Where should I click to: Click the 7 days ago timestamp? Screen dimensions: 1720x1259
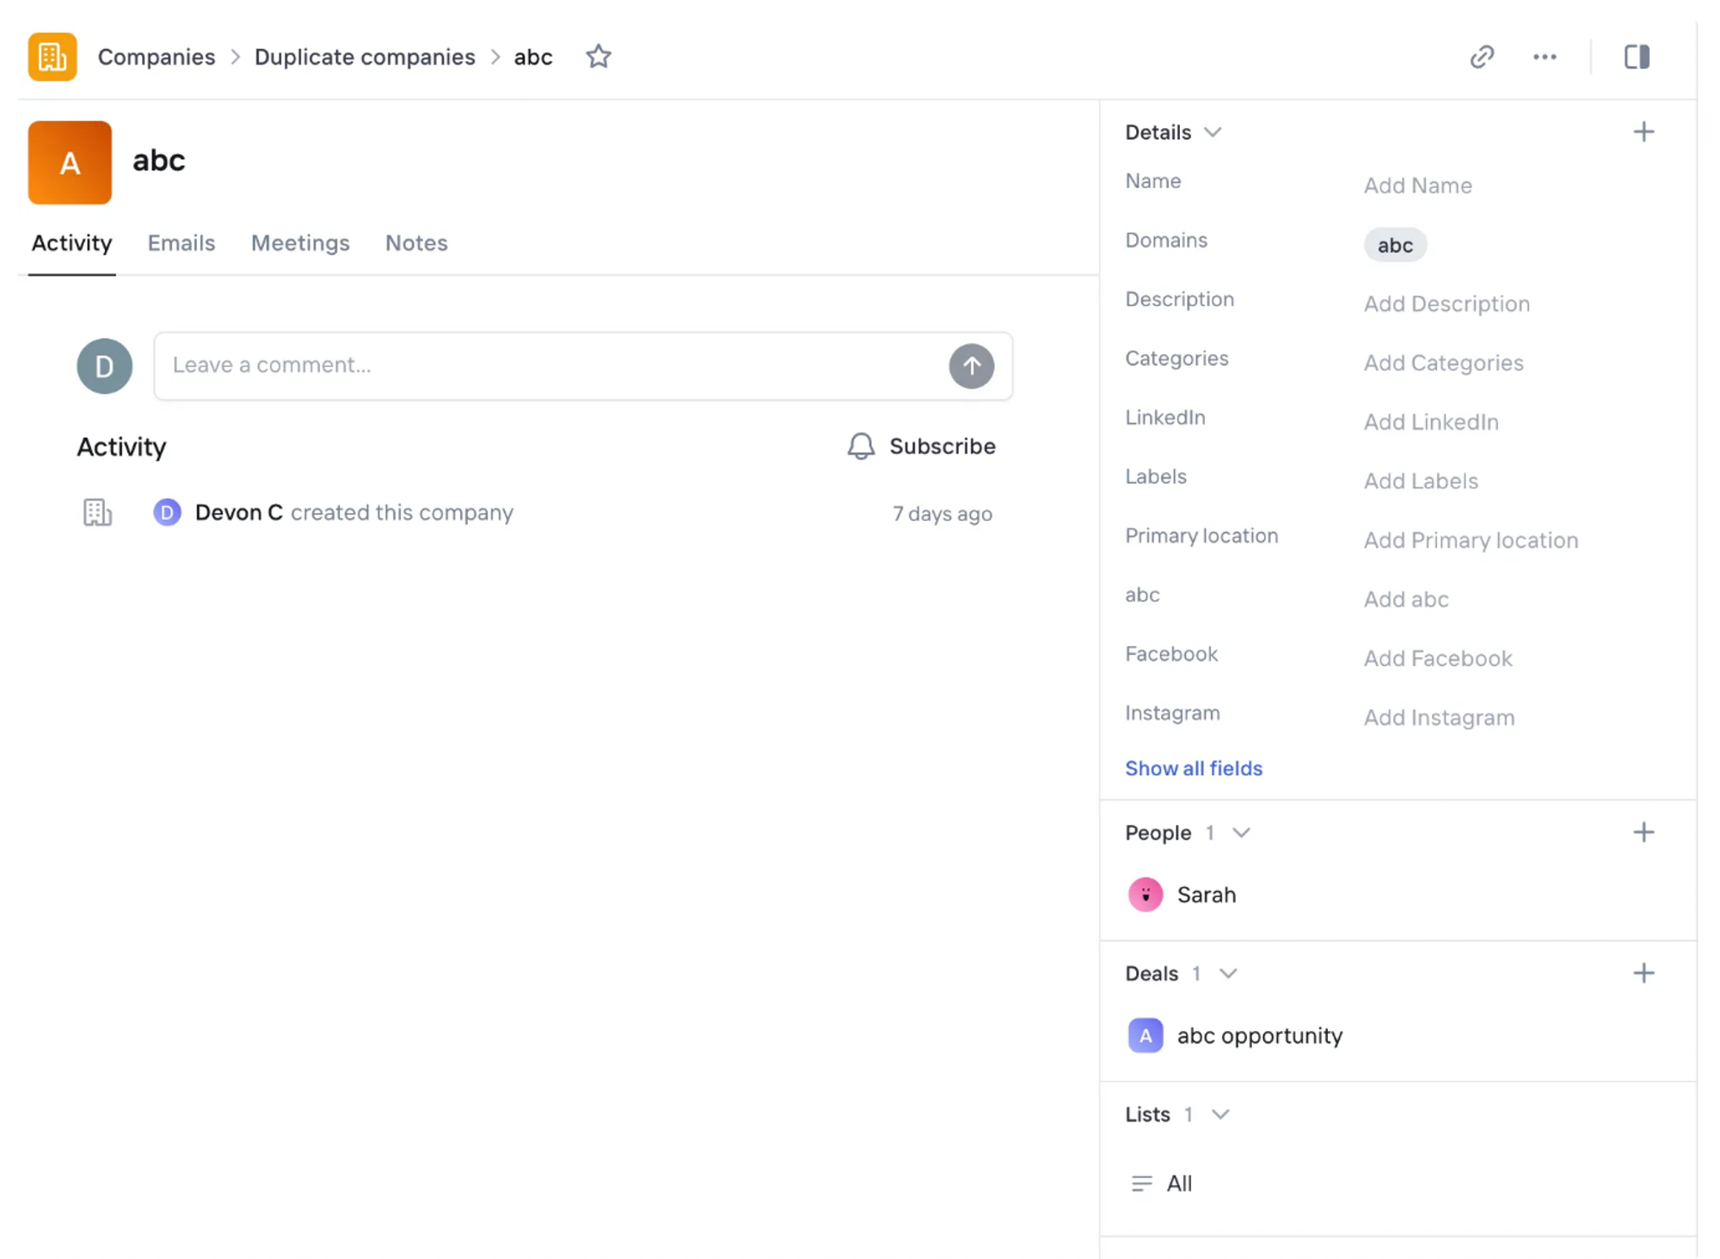(x=943, y=514)
